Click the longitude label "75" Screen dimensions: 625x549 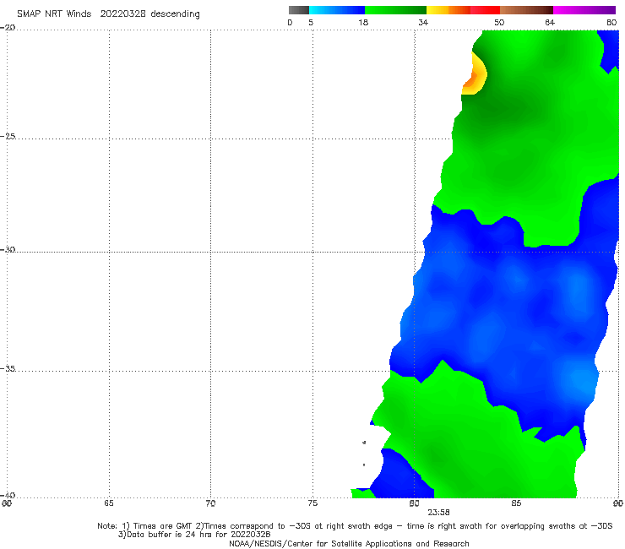pyautogui.click(x=312, y=503)
